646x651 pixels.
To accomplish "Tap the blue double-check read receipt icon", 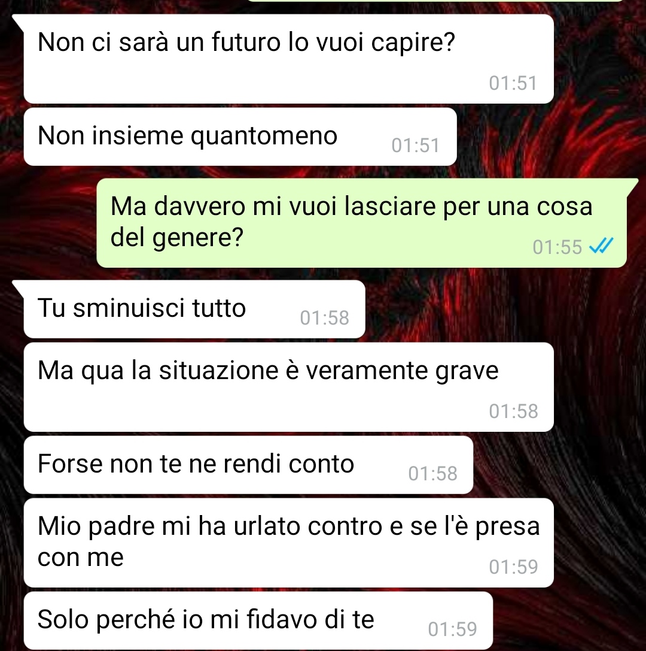I will tap(601, 246).
